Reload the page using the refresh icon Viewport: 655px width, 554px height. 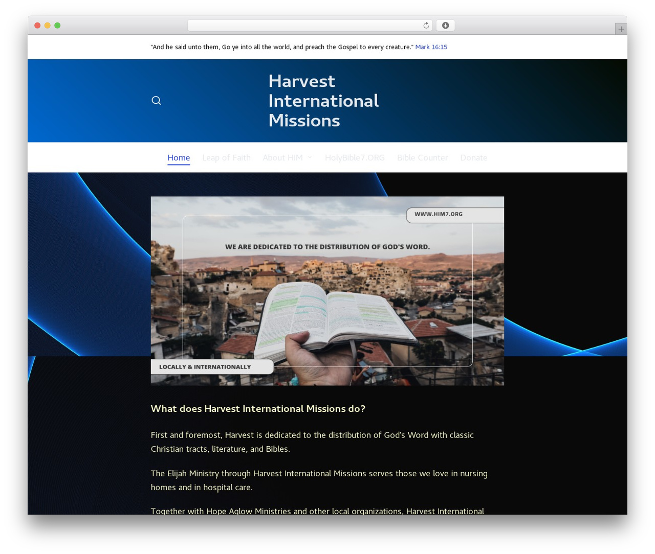click(426, 26)
